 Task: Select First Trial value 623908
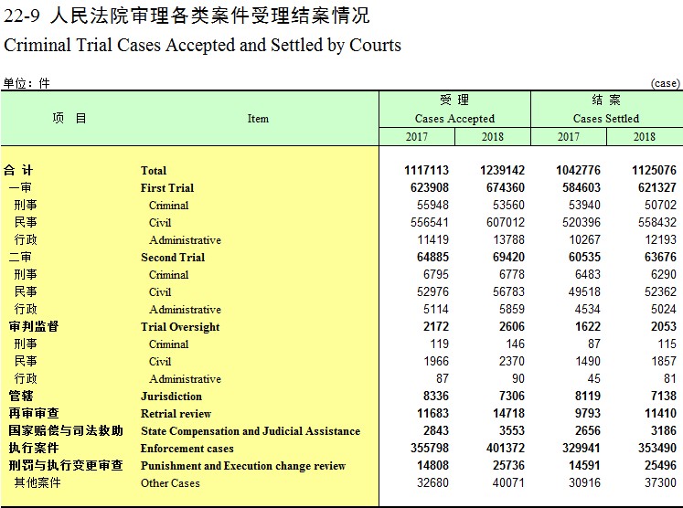tap(430, 187)
